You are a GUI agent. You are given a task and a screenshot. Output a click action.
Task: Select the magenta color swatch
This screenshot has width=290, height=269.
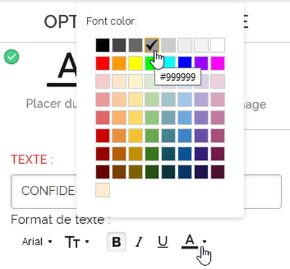(218, 63)
